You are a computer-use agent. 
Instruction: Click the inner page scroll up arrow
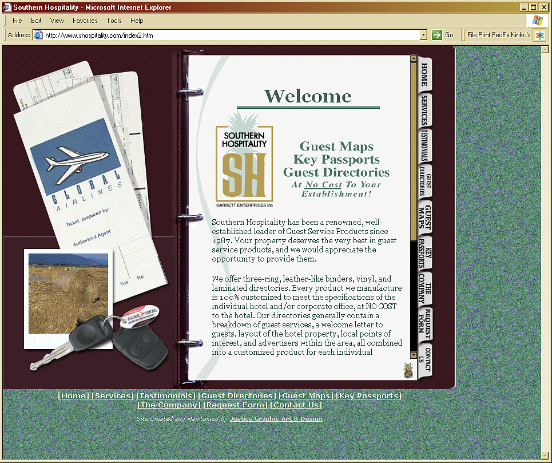pyautogui.click(x=414, y=58)
